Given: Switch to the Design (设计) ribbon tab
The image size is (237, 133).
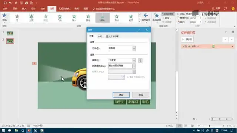Looking at the screenshot, I should (33, 8).
